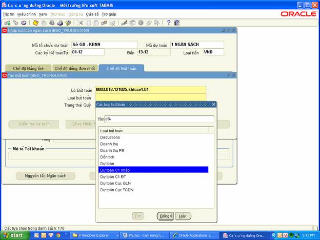This screenshot has width=320, height=240.
Task: Switch to Phu luc - Cam nang taskbar window
Action: [145, 235]
